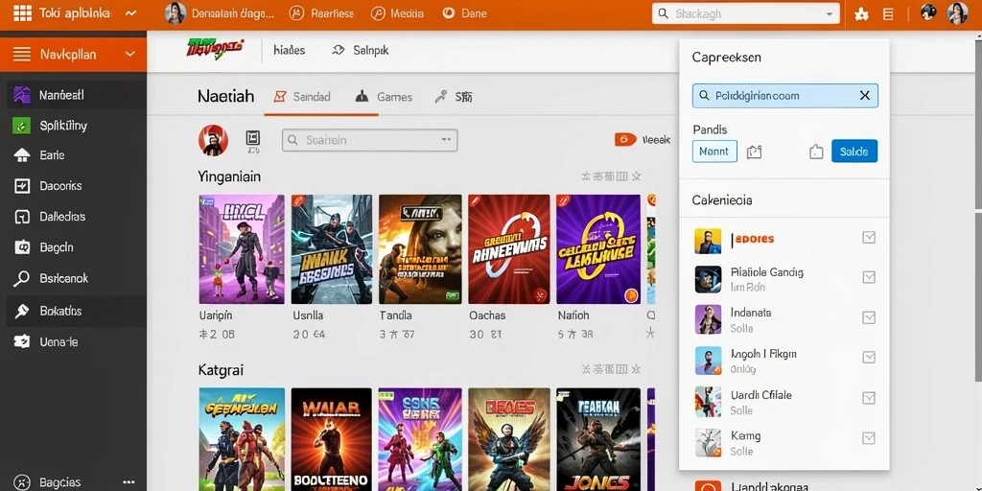The height and width of the screenshot is (491, 982).
Task: Expand the Stackagh search dropdown arrow
Action: 830,13
